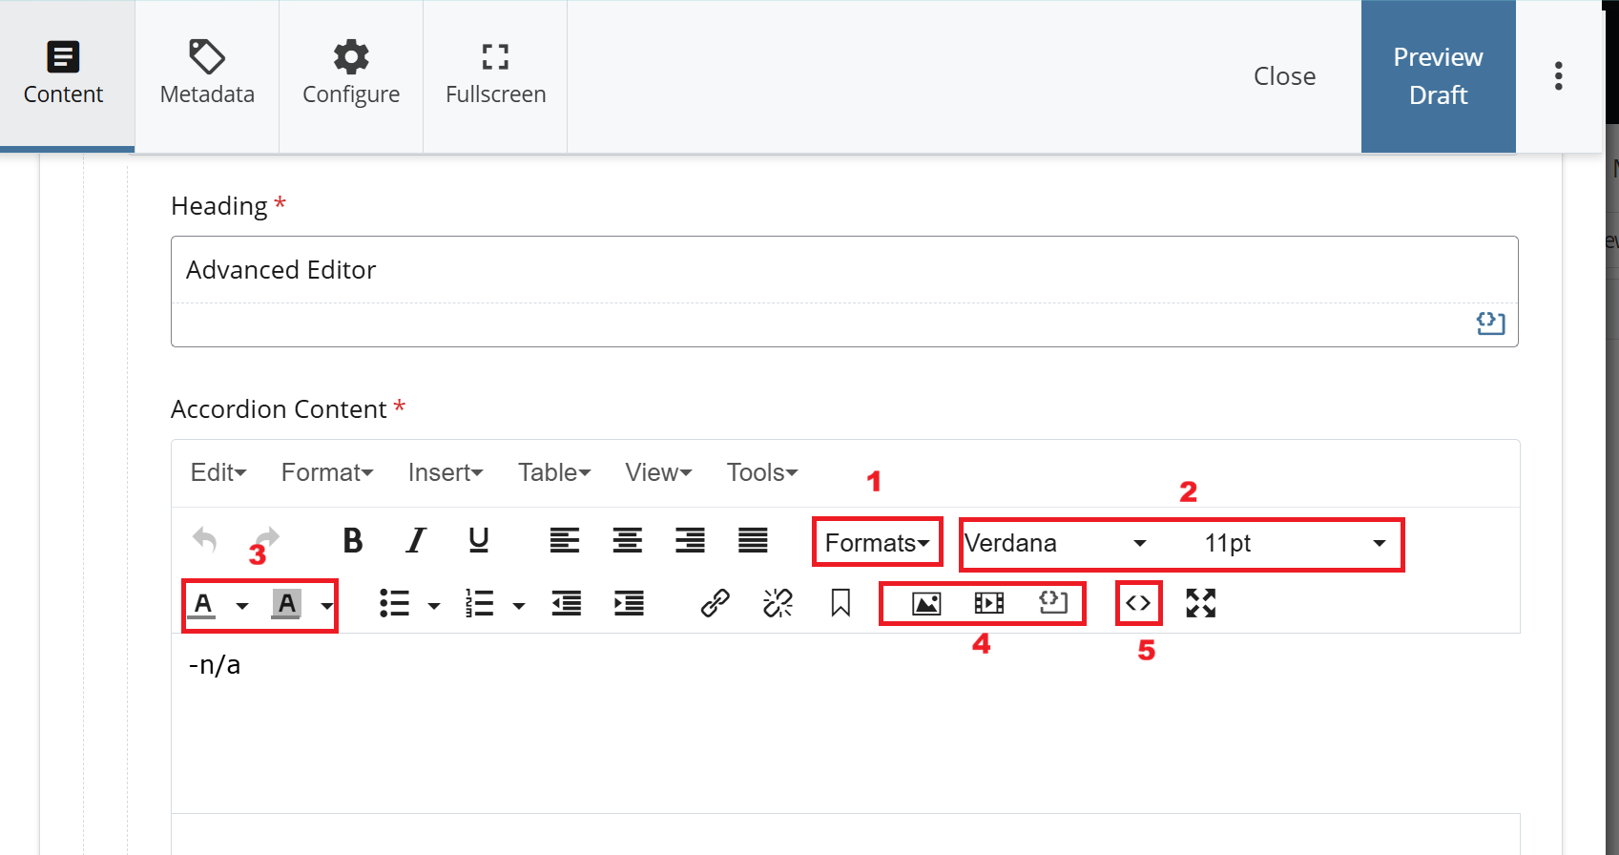Open the insert image tool
Screen dimensions: 1619x855
(926, 603)
